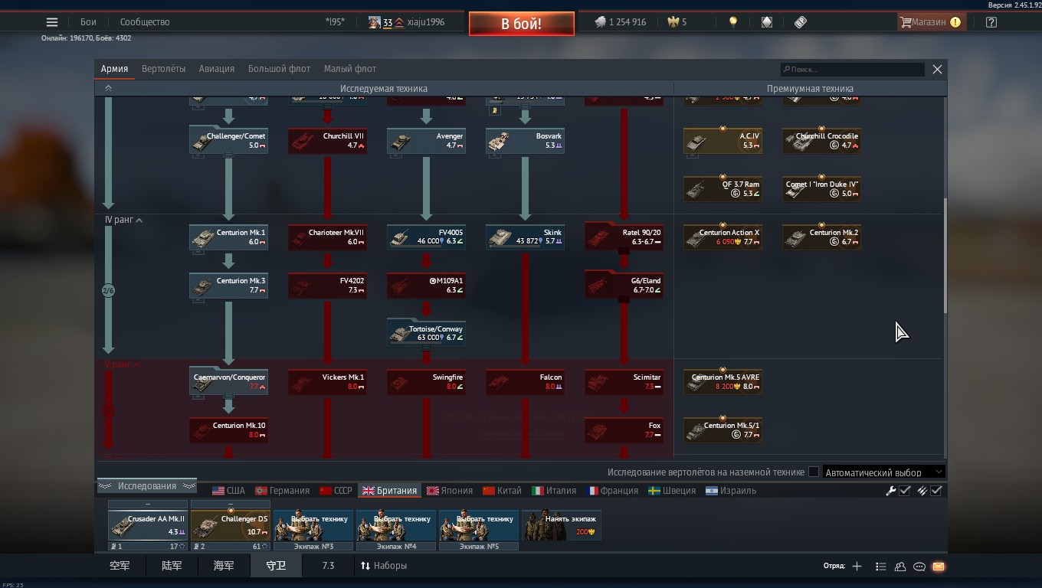The image size is (1042, 588).
Task: Switch to the Вертолёты tab
Action: coord(163,69)
